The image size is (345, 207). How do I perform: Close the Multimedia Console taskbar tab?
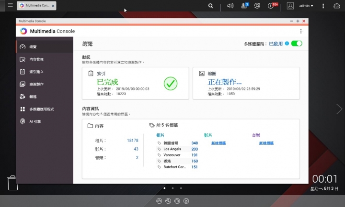(x=53, y=6)
